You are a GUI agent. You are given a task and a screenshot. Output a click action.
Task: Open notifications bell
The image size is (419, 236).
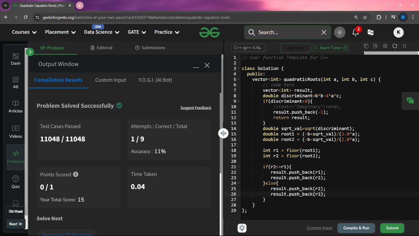(x=356, y=32)
